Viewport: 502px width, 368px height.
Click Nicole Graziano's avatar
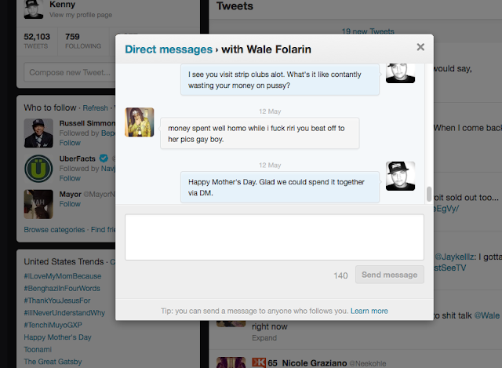pos(231,363)
